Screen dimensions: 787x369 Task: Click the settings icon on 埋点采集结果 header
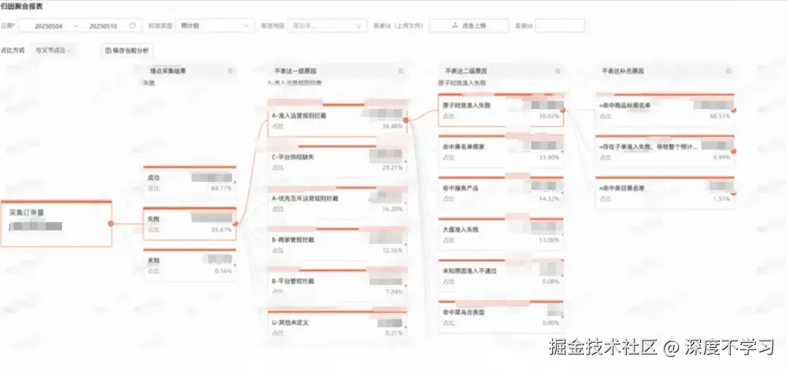pyautogui.click(x=230, y=71)
